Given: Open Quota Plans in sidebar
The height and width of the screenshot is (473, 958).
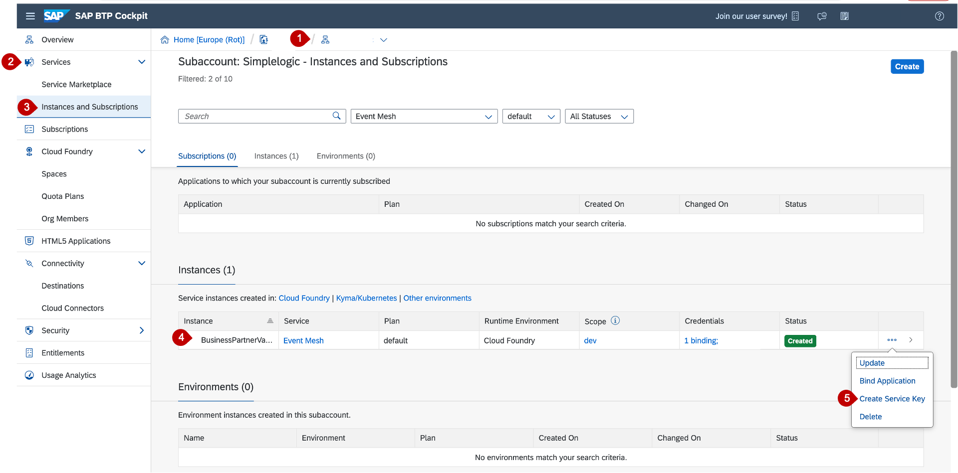Looking at the screenshot, I should point(62,196).
